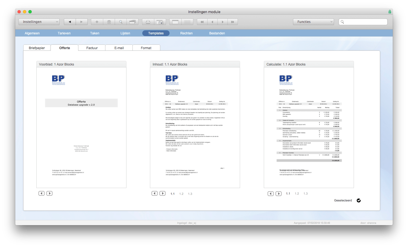Show previous Inhoud template page

point(155,193)
